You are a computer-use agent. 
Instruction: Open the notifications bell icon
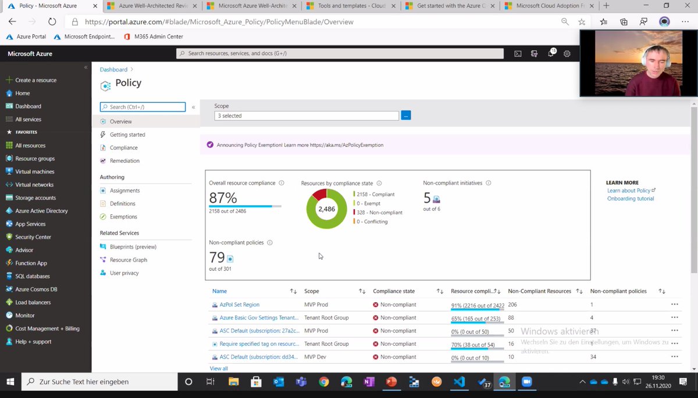tap(551, 53)
